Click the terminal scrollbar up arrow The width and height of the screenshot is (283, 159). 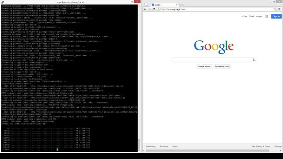click(139, 6)
